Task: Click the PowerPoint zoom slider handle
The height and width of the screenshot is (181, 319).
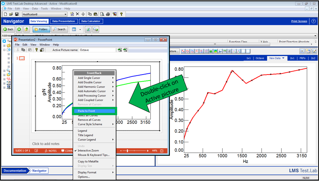Action: point(127,151)
